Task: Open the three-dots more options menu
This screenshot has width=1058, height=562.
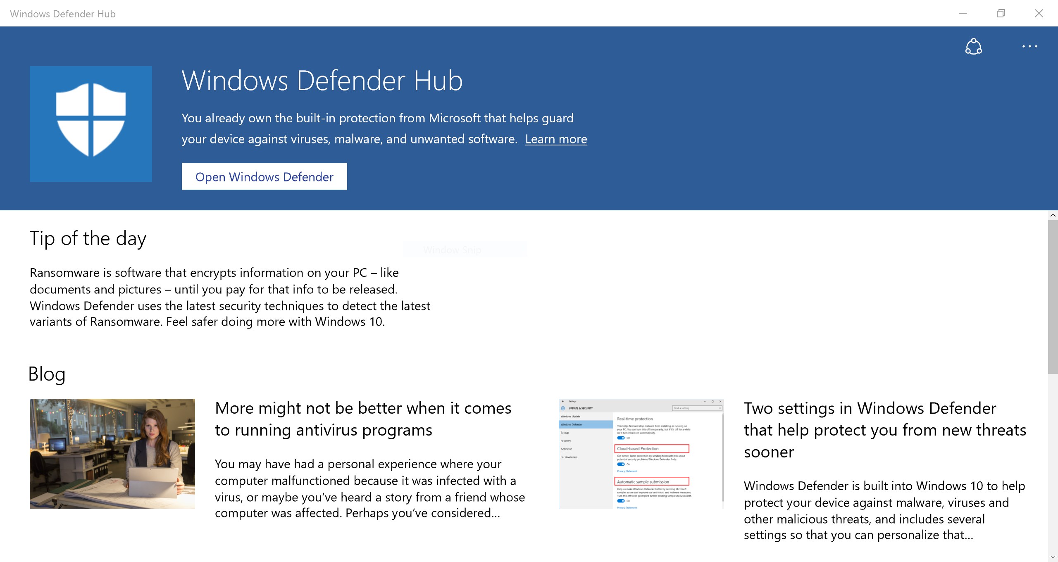Action: (1029, 46)
